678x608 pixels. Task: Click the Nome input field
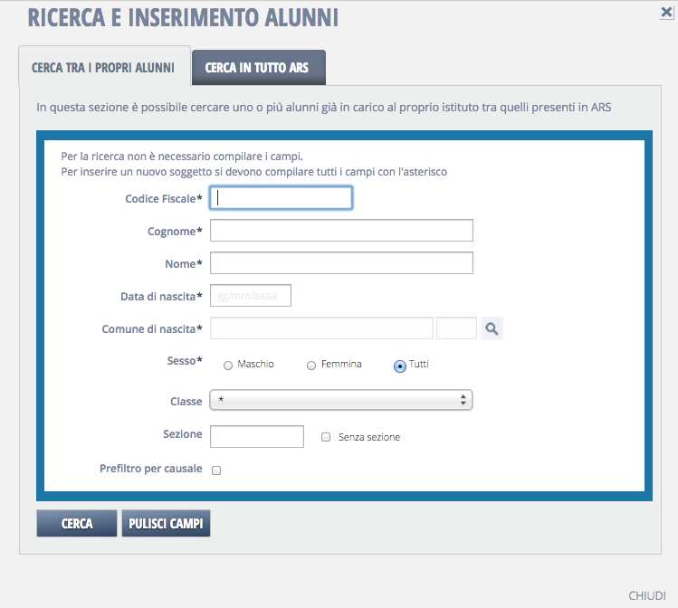pos(341,263)
